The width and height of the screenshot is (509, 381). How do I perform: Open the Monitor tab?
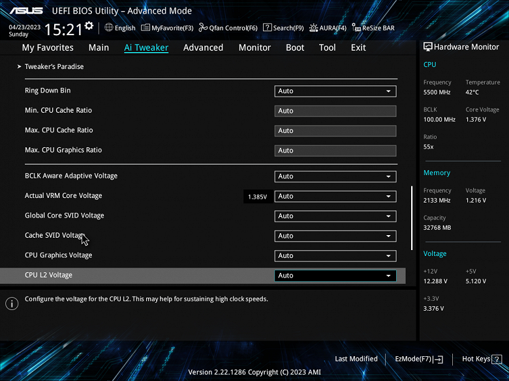coord(254,48)
